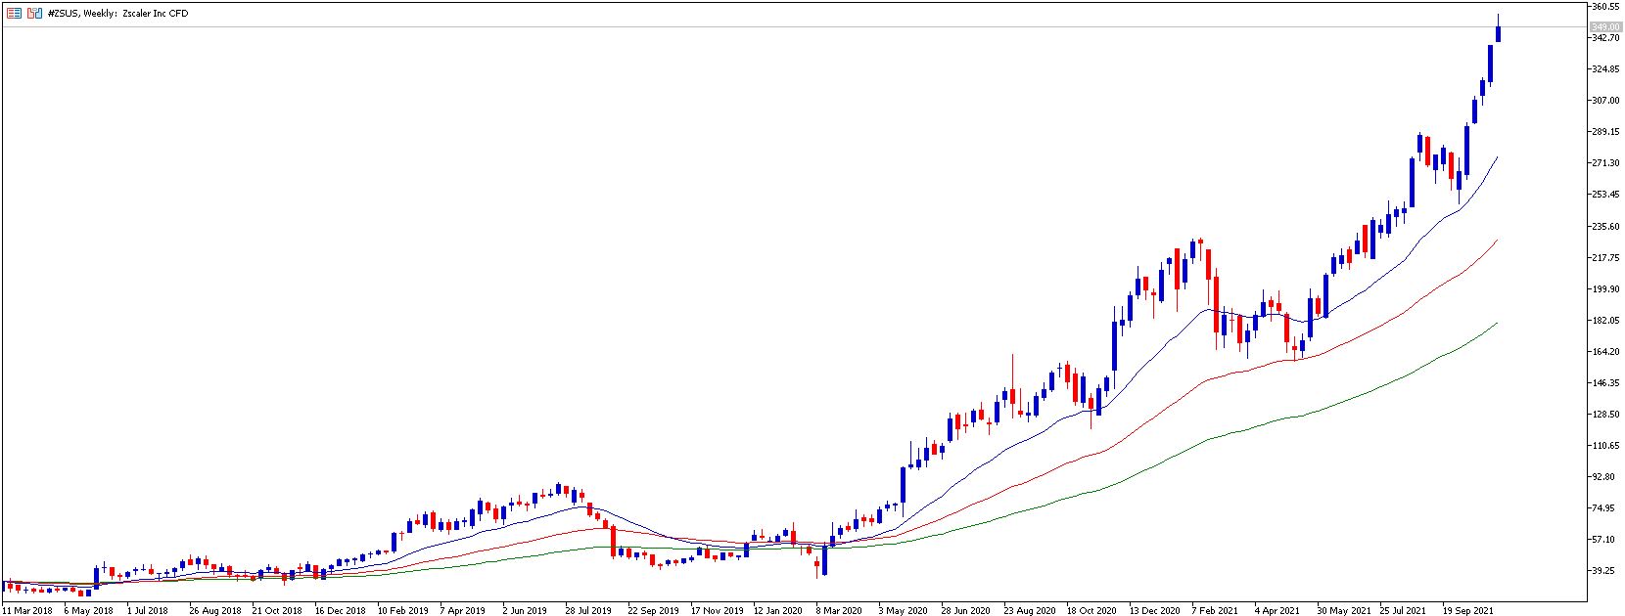Image resolution: width=1625 pixels, height=616 pixels.
Task: Click the 128.50 price scale label
Action: [1605, 415]
